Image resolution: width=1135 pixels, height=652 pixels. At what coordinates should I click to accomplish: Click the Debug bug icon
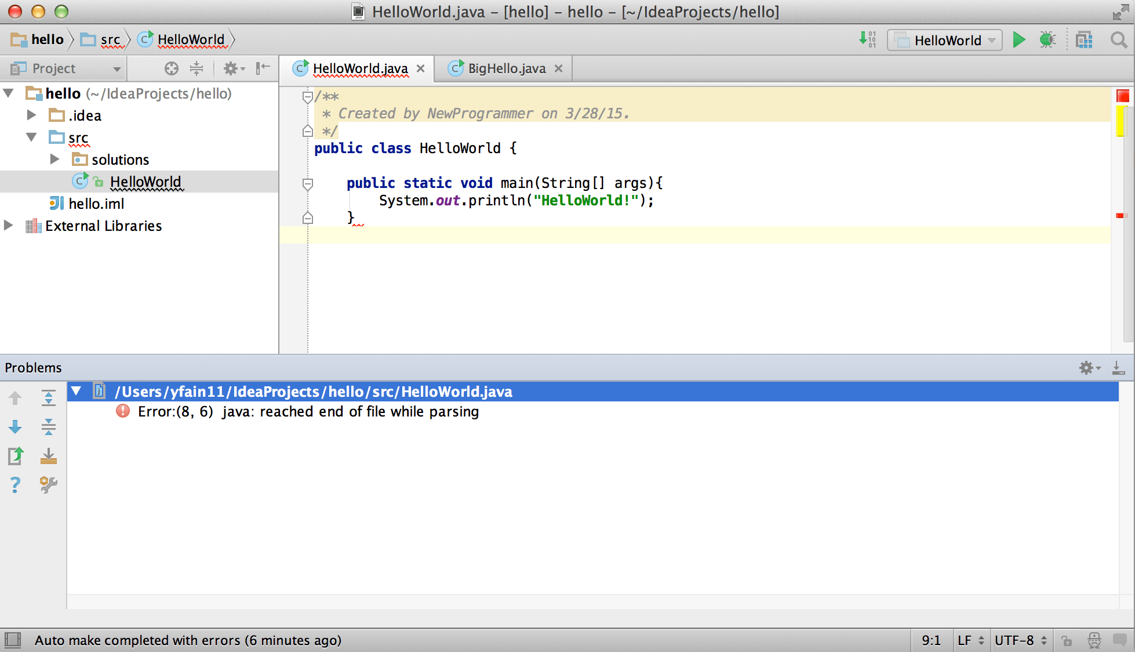tap(1047, 40)
